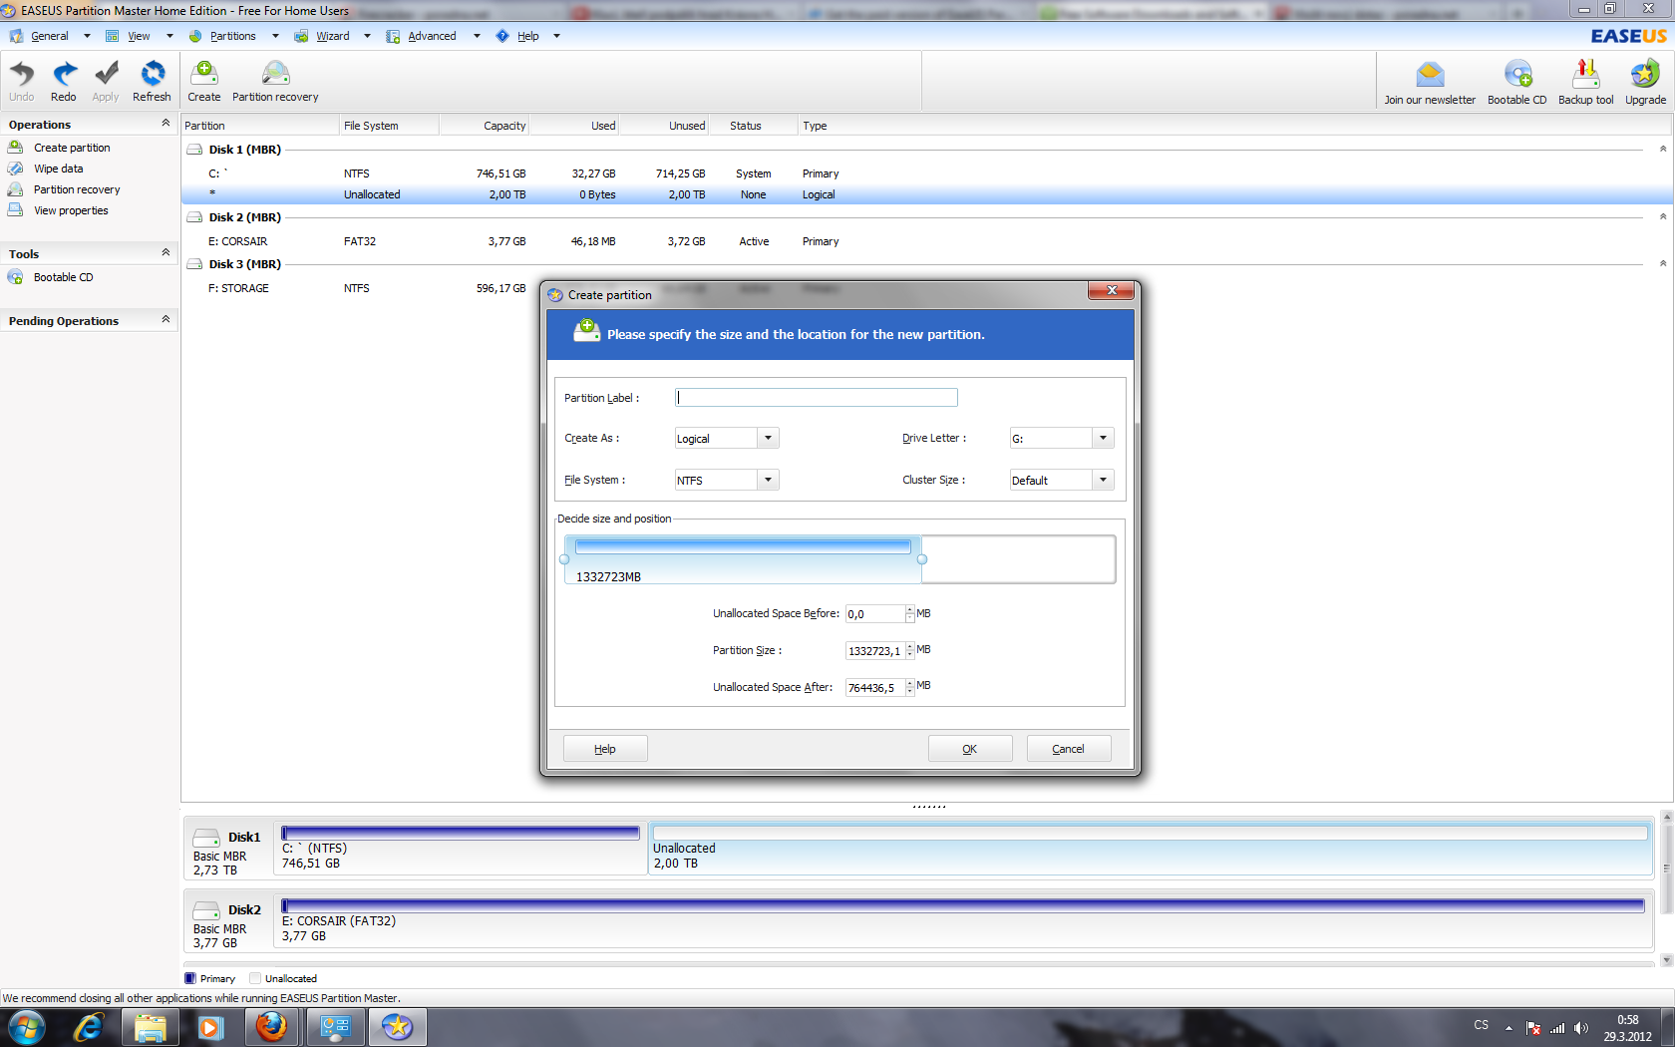Click the Unallocated Space After field
This screenshot has width=1675, height=1047.
(x=875, y=687)
